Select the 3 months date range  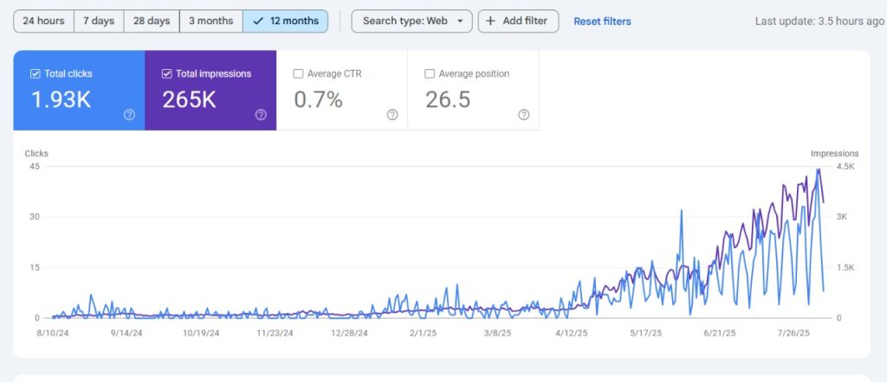tap(211, 21)
